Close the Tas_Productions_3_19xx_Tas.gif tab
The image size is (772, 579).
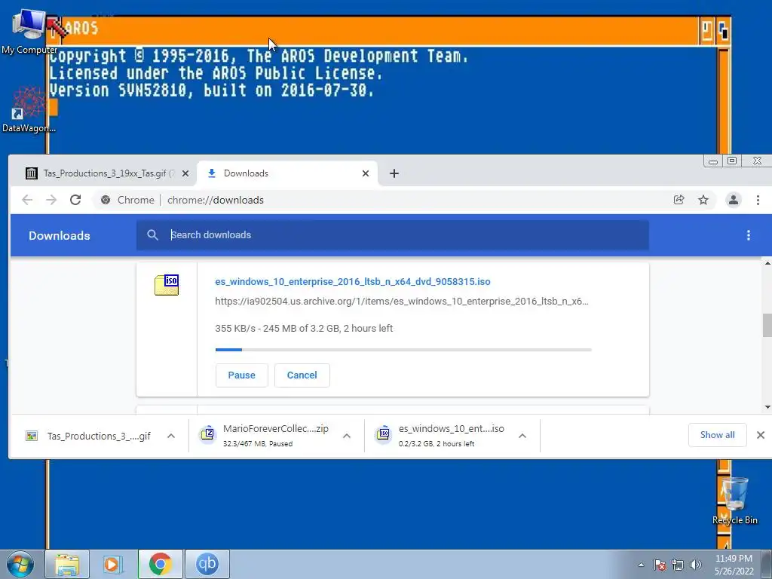coord(185,173)
